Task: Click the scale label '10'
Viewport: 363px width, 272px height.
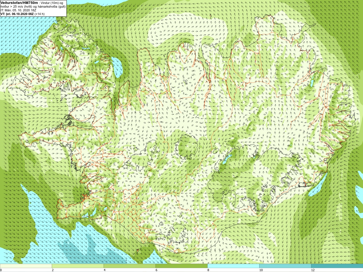Action: point(261,270)
